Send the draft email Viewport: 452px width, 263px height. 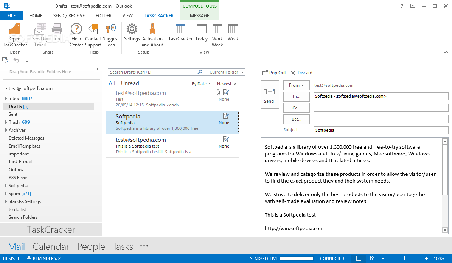coord(270,95)
